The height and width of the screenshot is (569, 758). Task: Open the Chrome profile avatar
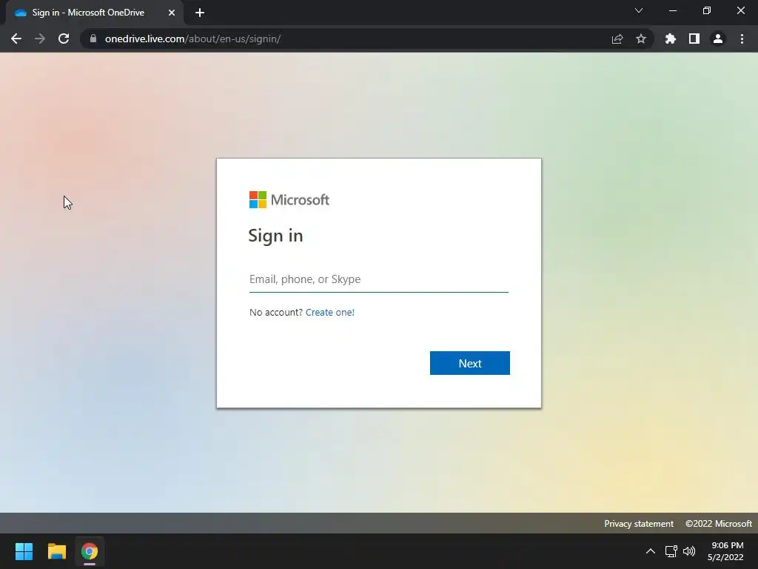coord(718,39)
